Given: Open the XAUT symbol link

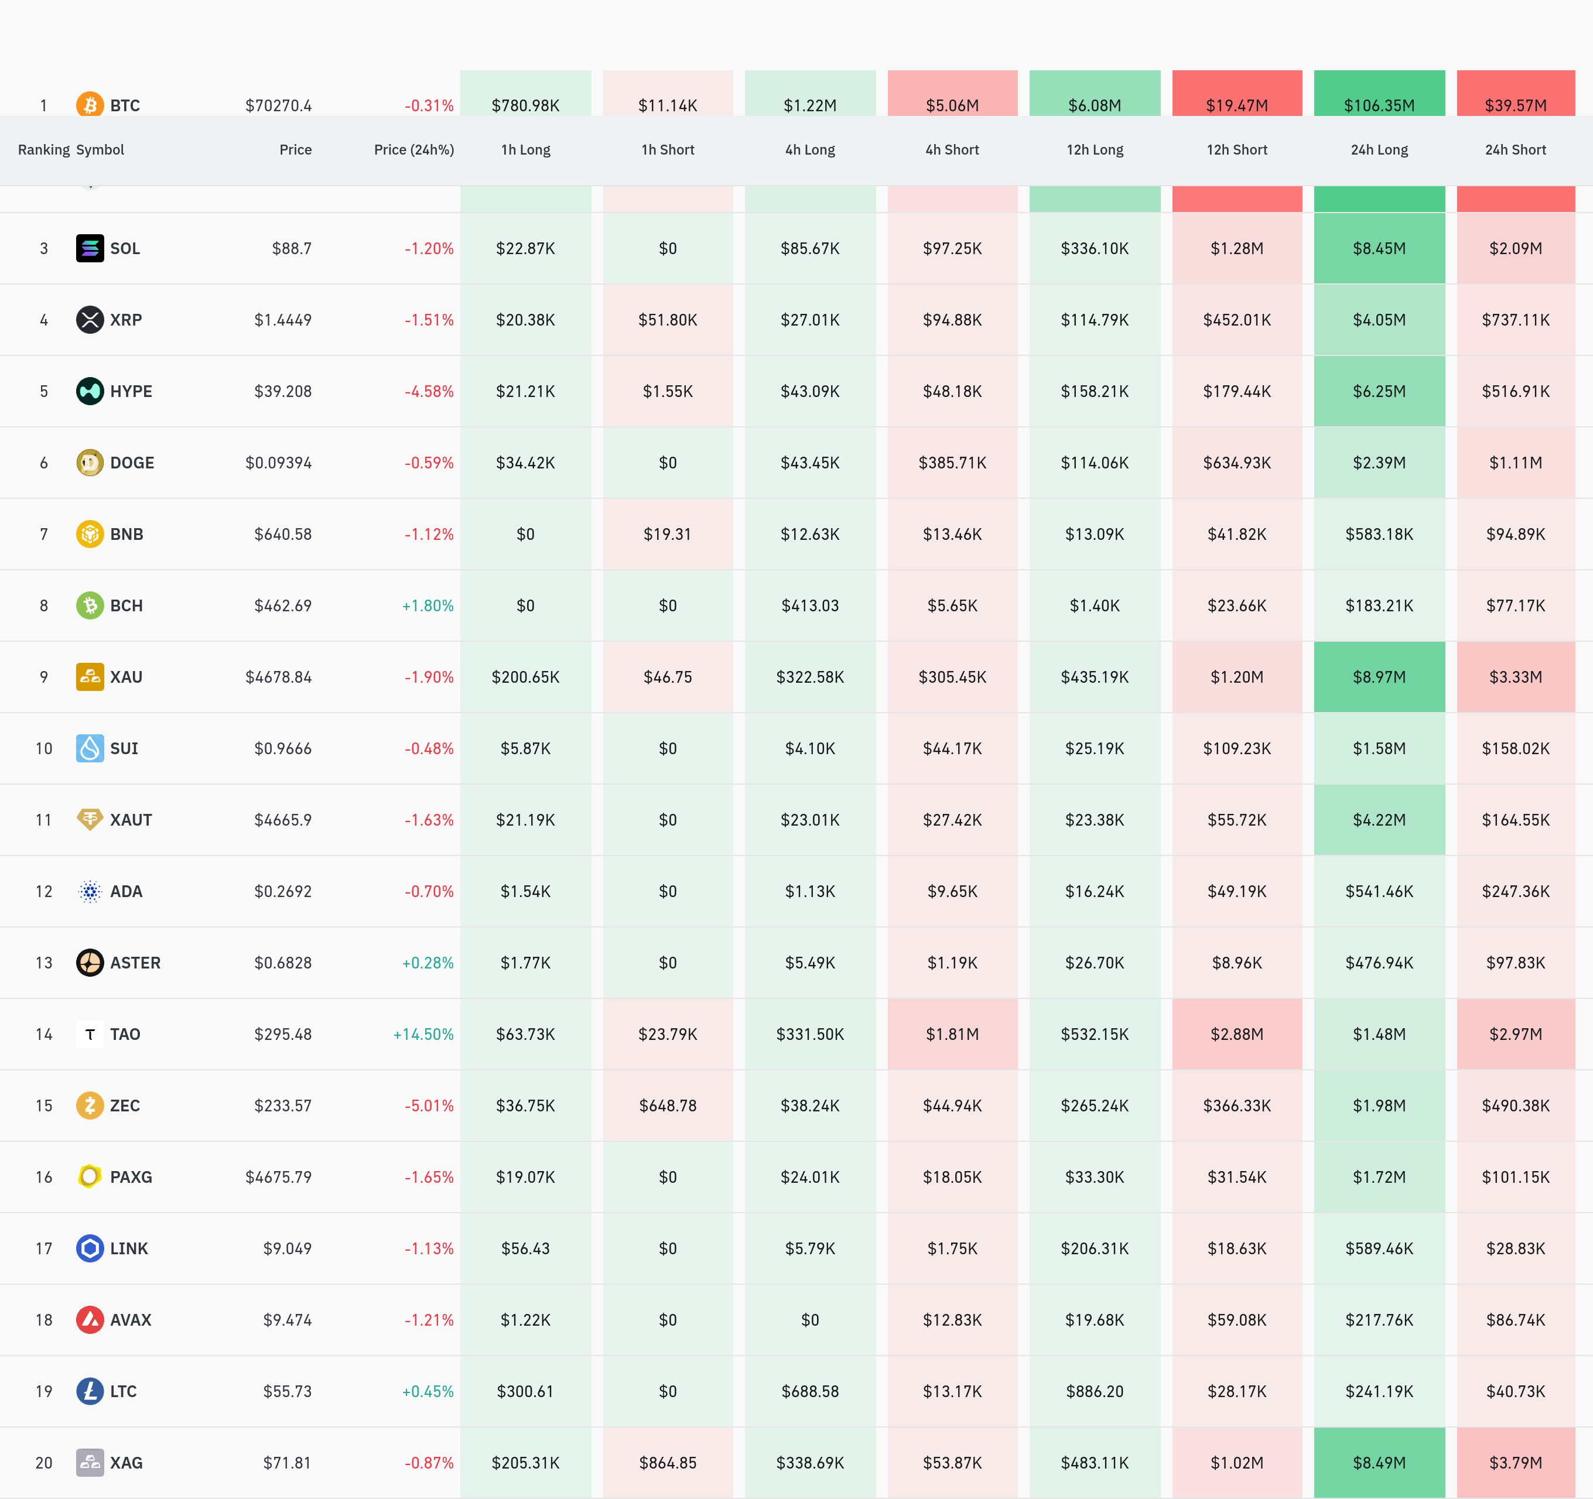Looking at the screenshot, I should click(131, 820).
